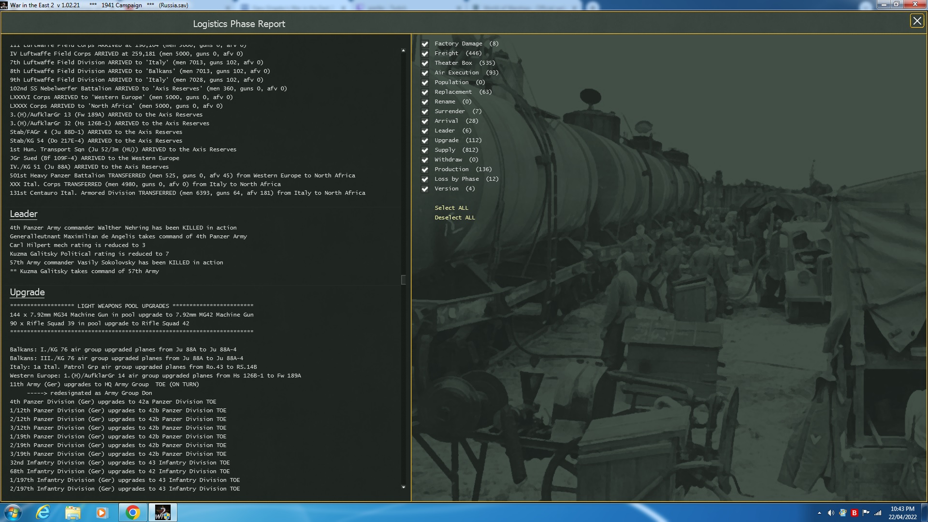The height and width of the screenshot is (522, 928).
Task: Toggle the Air Execution checkbox
Action: tap(425, 73)
